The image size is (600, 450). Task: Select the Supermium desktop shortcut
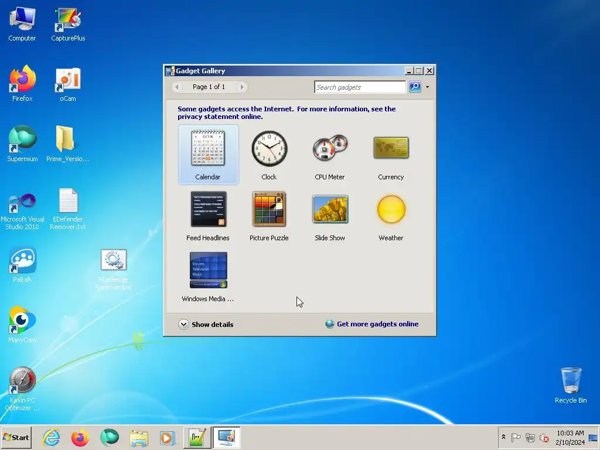[22, 144]
